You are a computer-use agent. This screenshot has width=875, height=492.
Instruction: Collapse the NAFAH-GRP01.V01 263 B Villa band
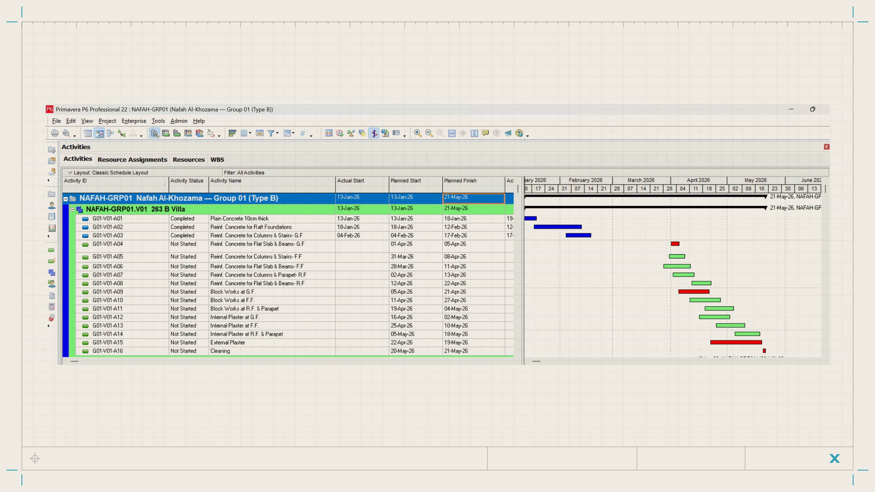pos(72,210)
